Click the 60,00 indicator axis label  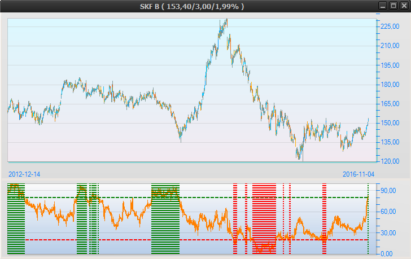tap(388, 212)
